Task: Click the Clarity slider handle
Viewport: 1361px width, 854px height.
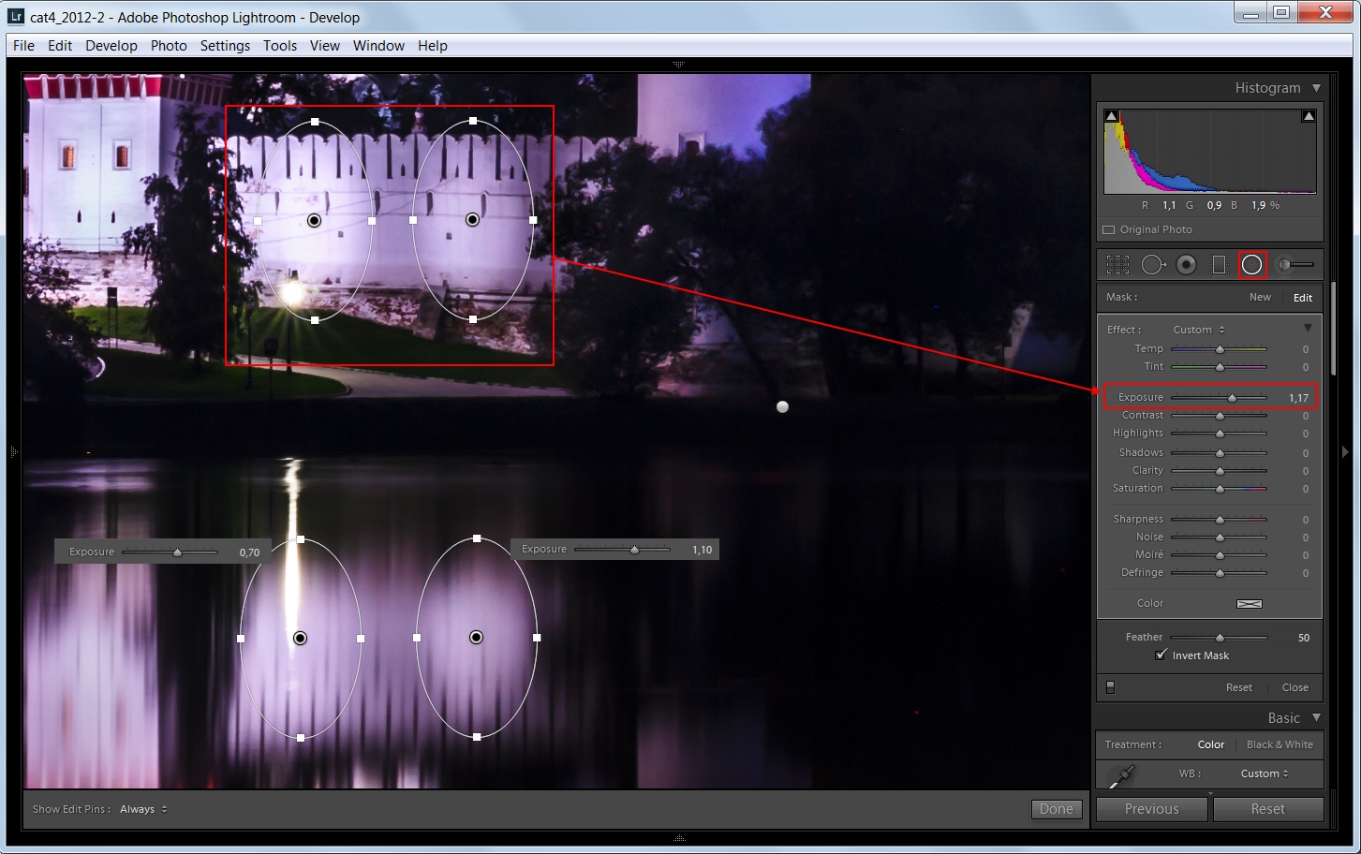Action: [x=1220, y=470]
